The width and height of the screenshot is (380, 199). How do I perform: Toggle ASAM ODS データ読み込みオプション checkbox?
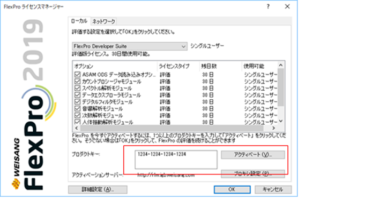[77, 75]
